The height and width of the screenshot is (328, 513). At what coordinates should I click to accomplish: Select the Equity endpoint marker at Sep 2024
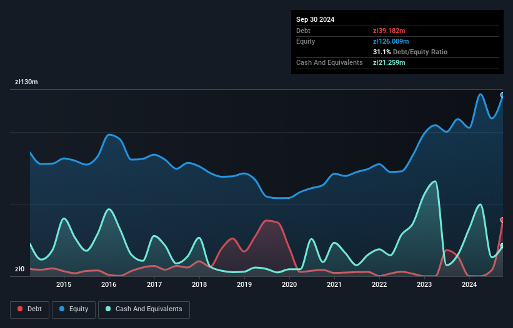pos(502,95)
